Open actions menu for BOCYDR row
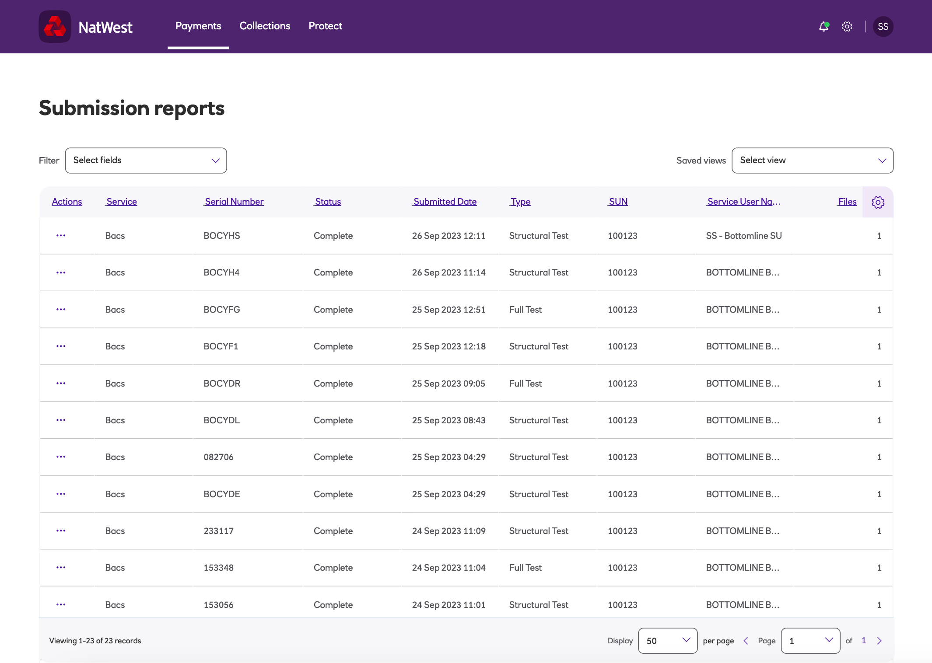The image size is (932, 663). 61,384
